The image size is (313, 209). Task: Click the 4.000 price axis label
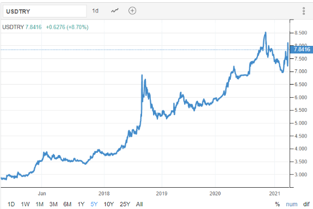coord(301,149)
